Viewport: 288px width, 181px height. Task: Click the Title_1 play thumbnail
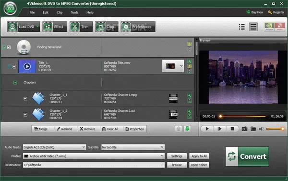(x=27, y=66)
